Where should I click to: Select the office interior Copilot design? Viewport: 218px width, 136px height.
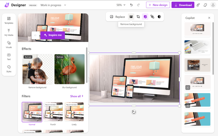(197, 65)
